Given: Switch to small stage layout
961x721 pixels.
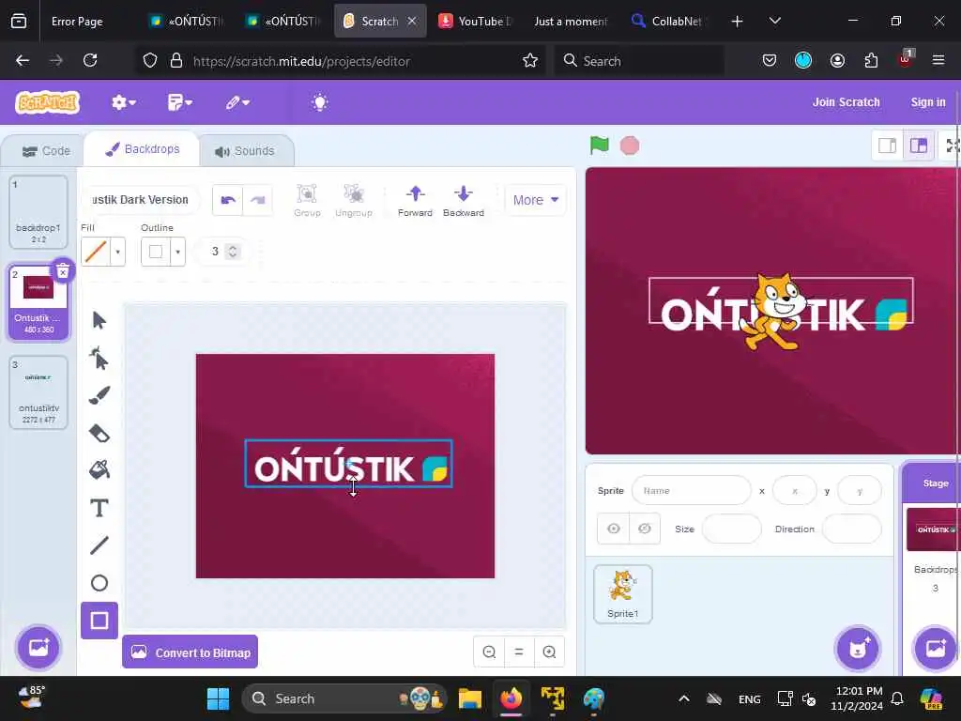Looking at the screenshot, I should click(887, 146).
